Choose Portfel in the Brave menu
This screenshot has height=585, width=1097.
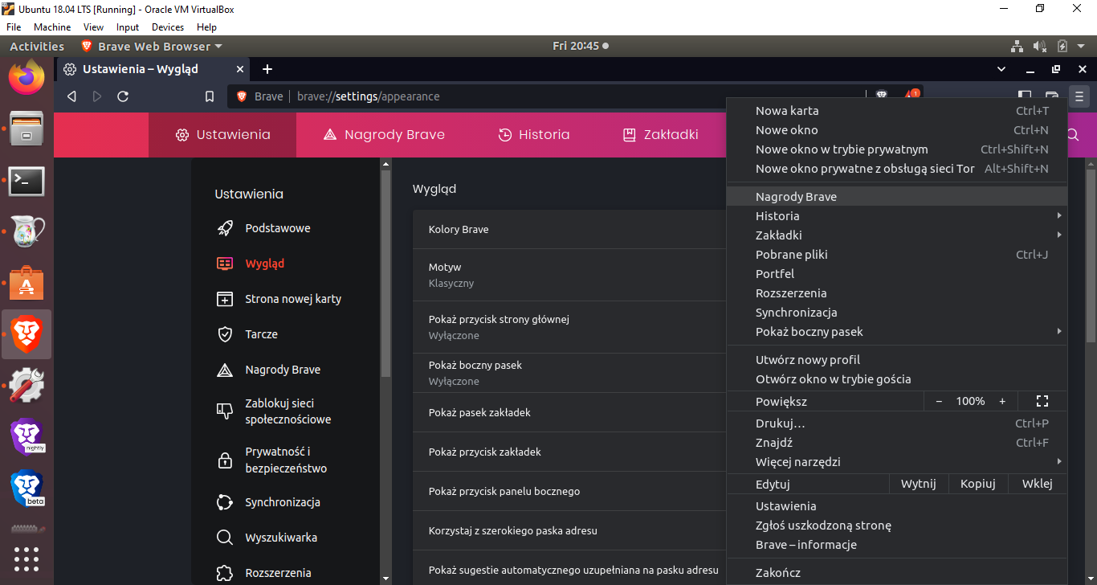click(897, 274)
